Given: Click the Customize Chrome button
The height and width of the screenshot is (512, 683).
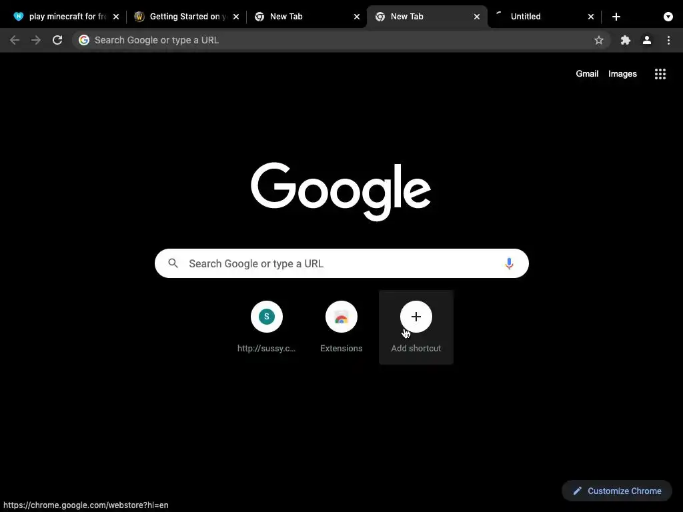Looking at the screenshot, I should 617,491.
